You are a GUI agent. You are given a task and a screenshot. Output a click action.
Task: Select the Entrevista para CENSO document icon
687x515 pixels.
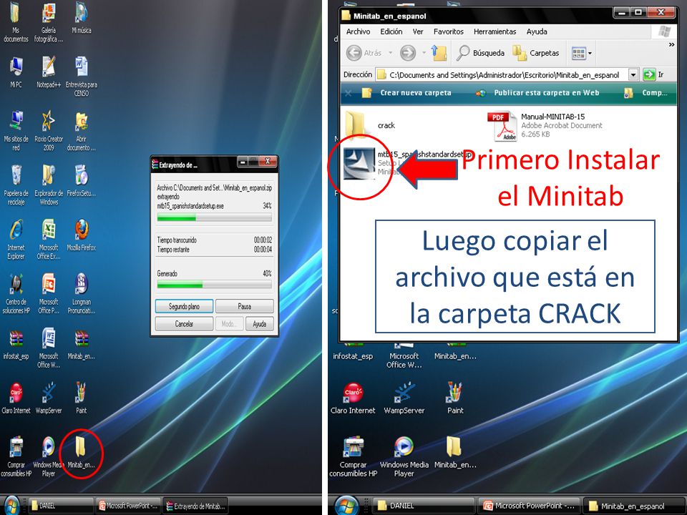click(x=82, y=77)
